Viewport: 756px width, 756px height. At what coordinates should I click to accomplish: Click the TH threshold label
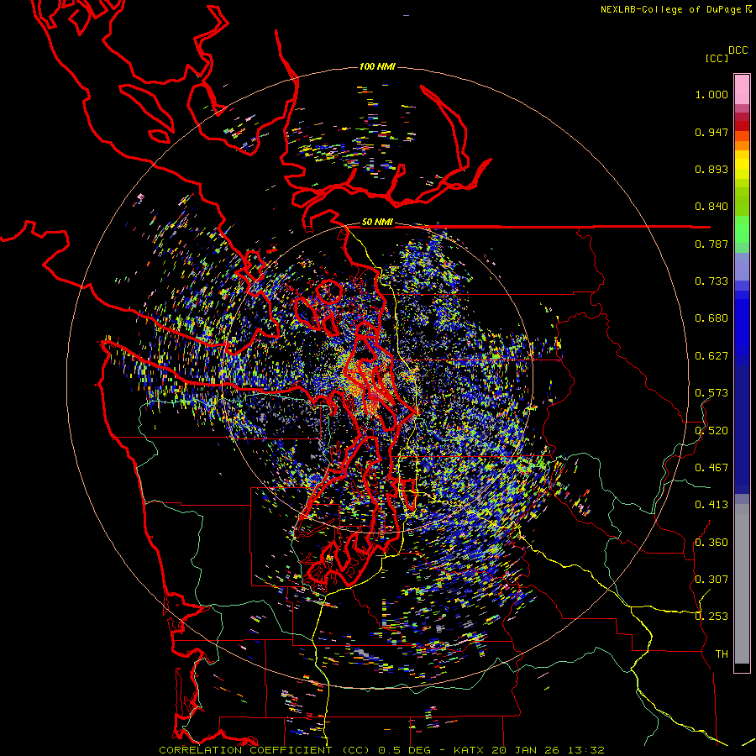pyautogui.click(x=722, y=654)
